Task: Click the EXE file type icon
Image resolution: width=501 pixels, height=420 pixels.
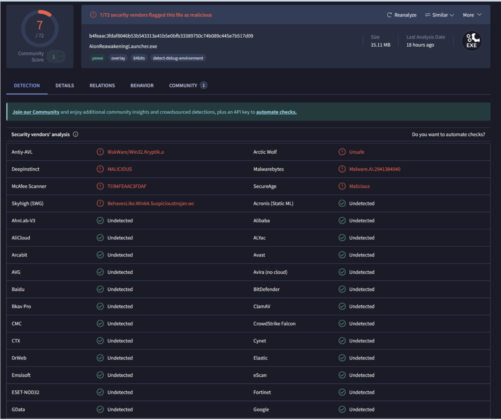Action: 472,41
